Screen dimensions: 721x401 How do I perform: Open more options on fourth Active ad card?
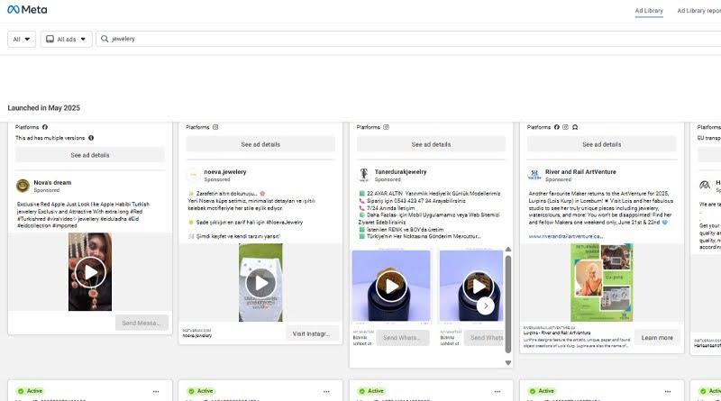coord(668,391)
